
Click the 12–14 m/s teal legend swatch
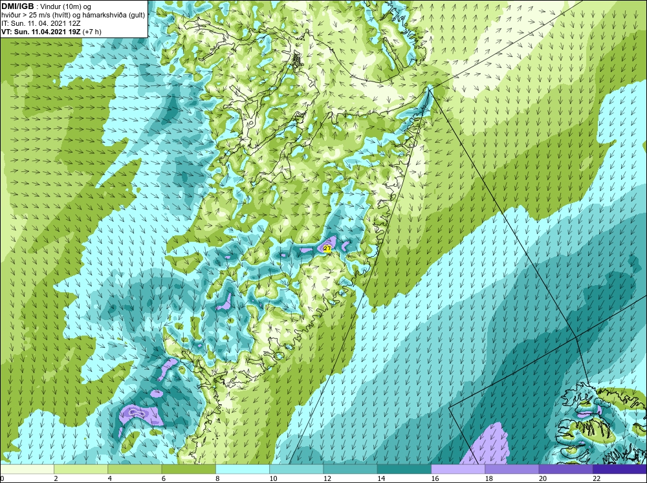(350, 469)
